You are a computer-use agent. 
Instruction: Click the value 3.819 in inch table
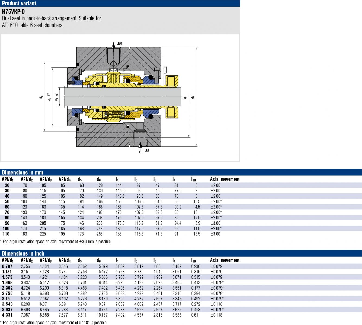pyautogui.click(x=139, y=266)
